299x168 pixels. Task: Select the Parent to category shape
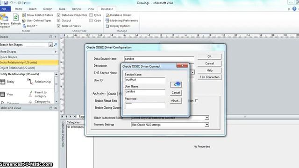(38, 94)
